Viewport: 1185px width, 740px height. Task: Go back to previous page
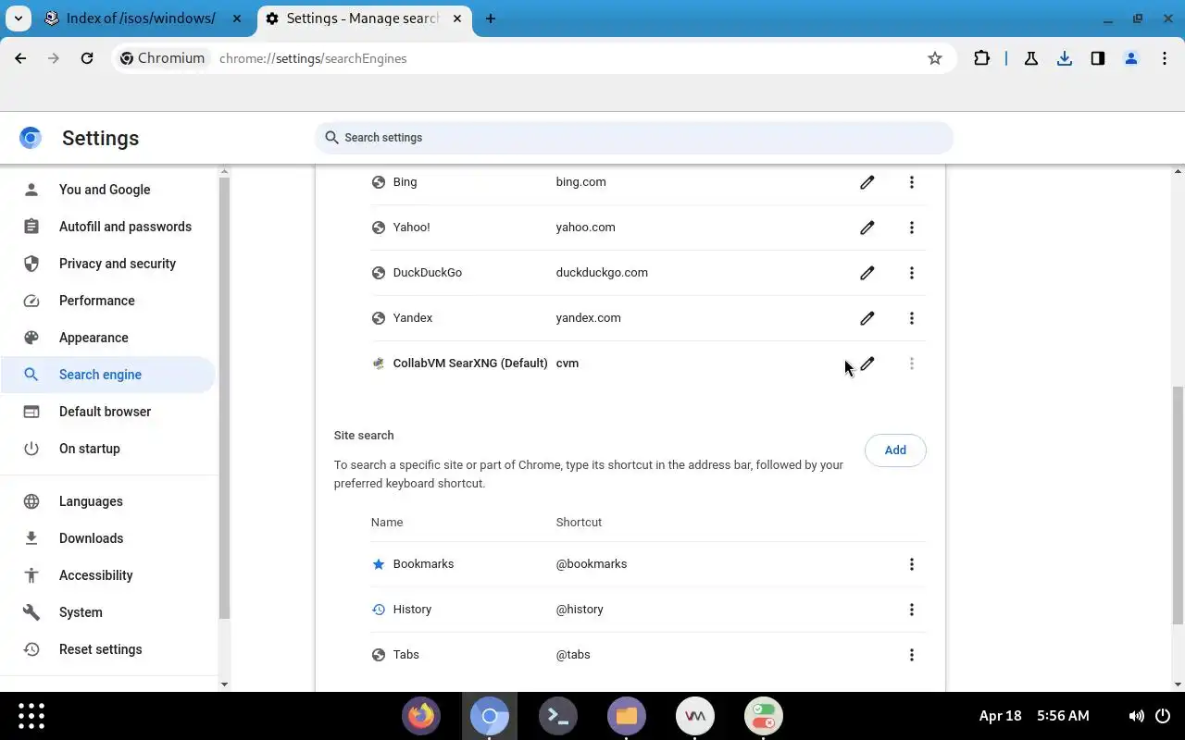[20, 58]
